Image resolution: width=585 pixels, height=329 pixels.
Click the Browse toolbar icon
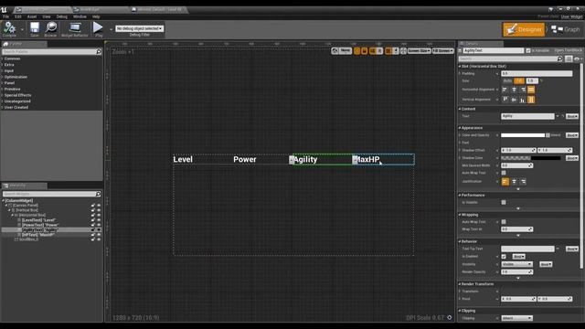pos(51,29)
